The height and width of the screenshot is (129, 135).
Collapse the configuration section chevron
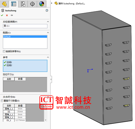[x=48, y=33]
